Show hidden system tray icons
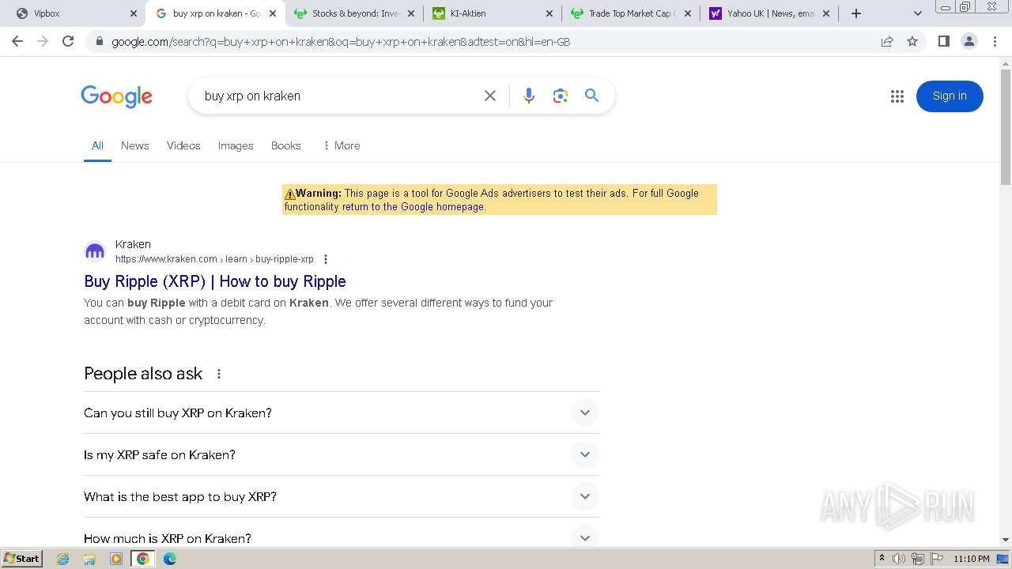The width and height of the screenshot is (1012, 569). [x=882, y=559]
